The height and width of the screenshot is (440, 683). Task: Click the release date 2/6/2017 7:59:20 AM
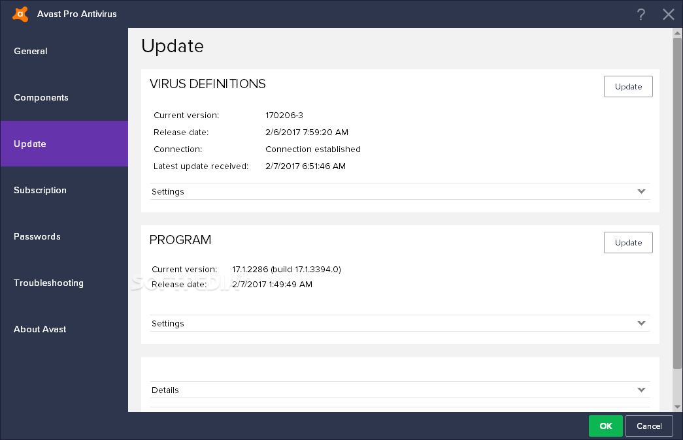click(x=307, y=133)
